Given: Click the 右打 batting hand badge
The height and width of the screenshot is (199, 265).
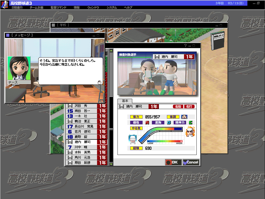Looking at the screenshot, I should click(189, 106).
